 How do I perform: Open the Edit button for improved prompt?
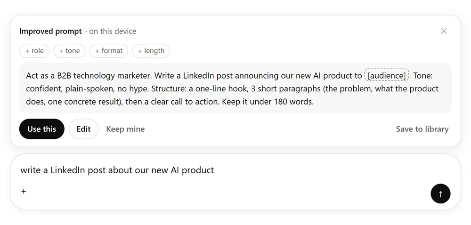83,129
